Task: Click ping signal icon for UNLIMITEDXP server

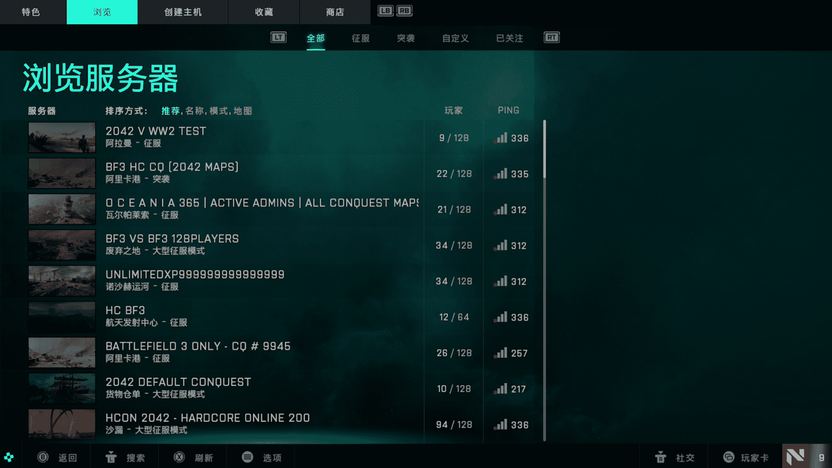Action: tap(500, 282)
